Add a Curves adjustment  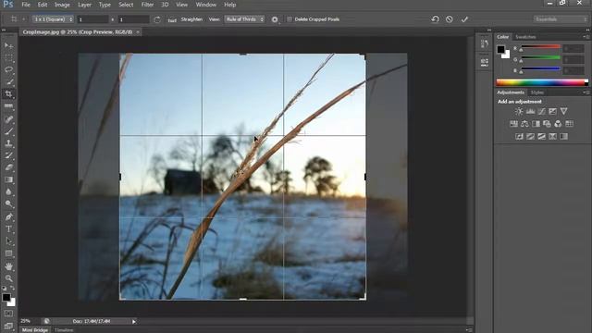click(x=541, y=111)
